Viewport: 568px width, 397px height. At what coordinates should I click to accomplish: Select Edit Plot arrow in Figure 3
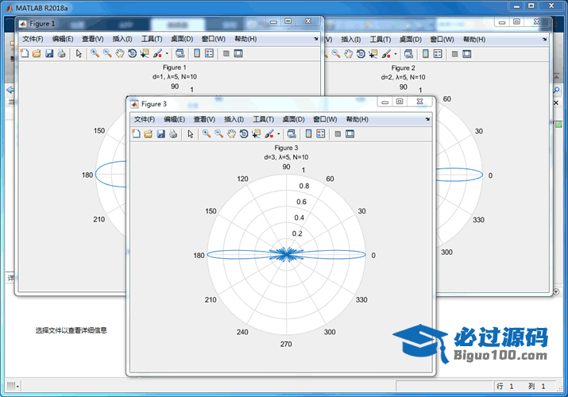coord(191,134)
